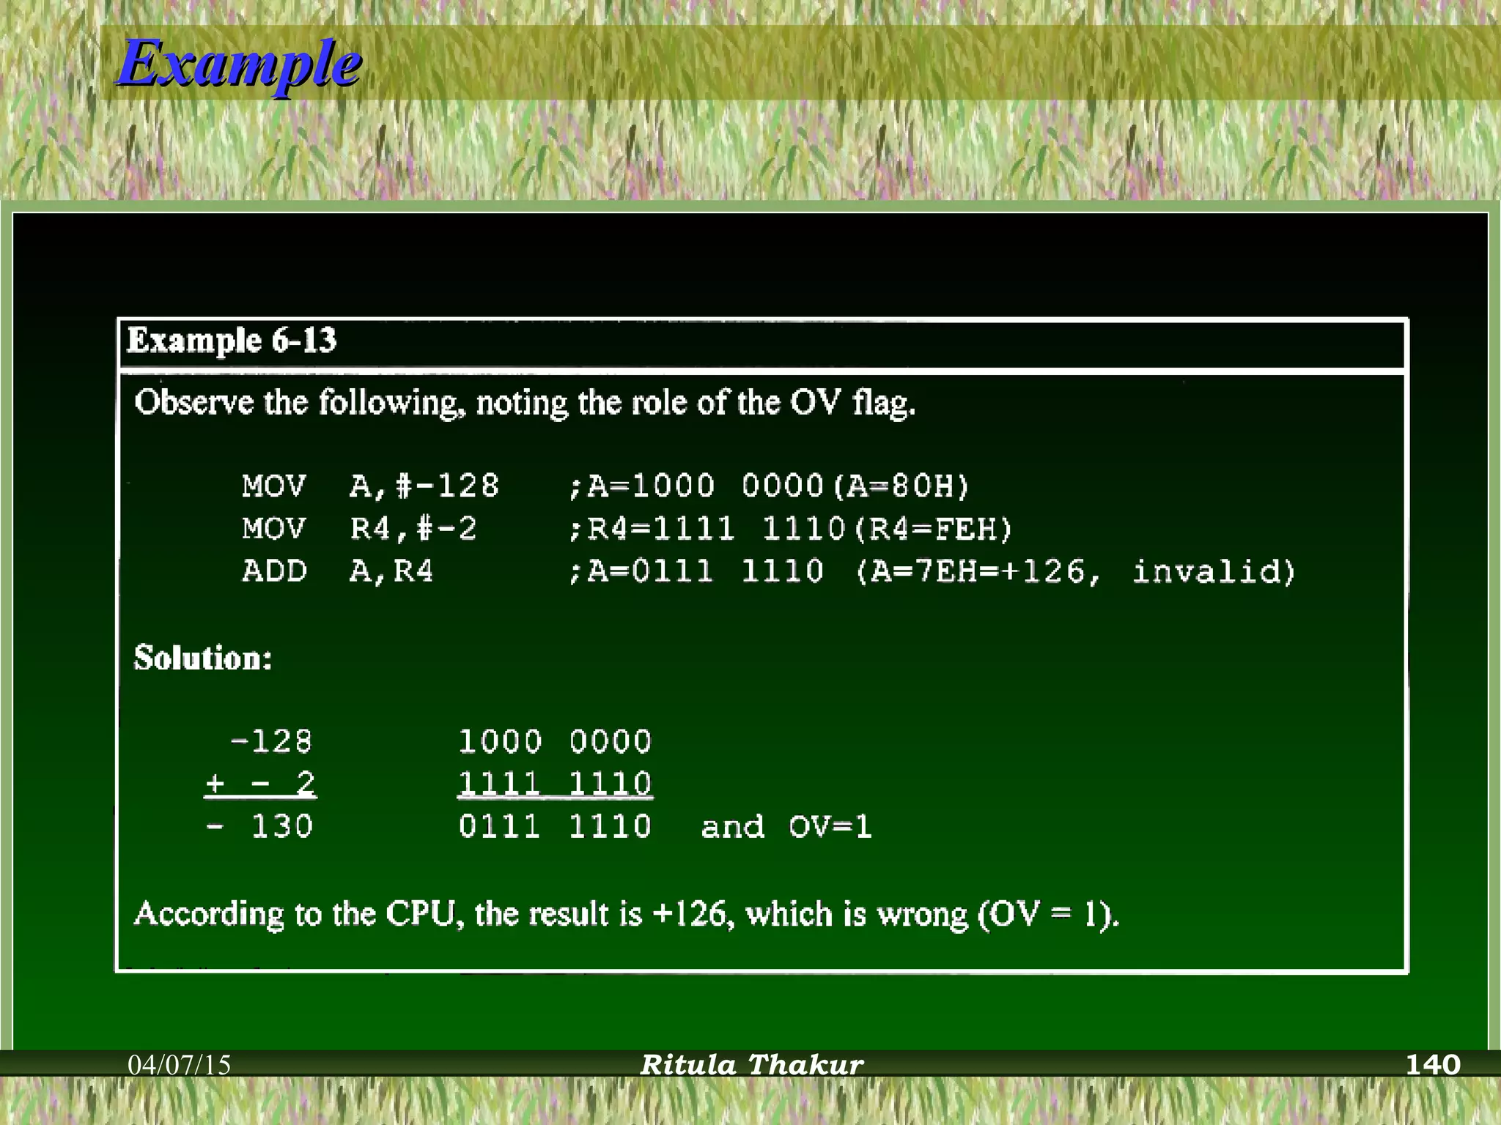
Task: Click the 'Example 6-13' heading
Action: 232,341
